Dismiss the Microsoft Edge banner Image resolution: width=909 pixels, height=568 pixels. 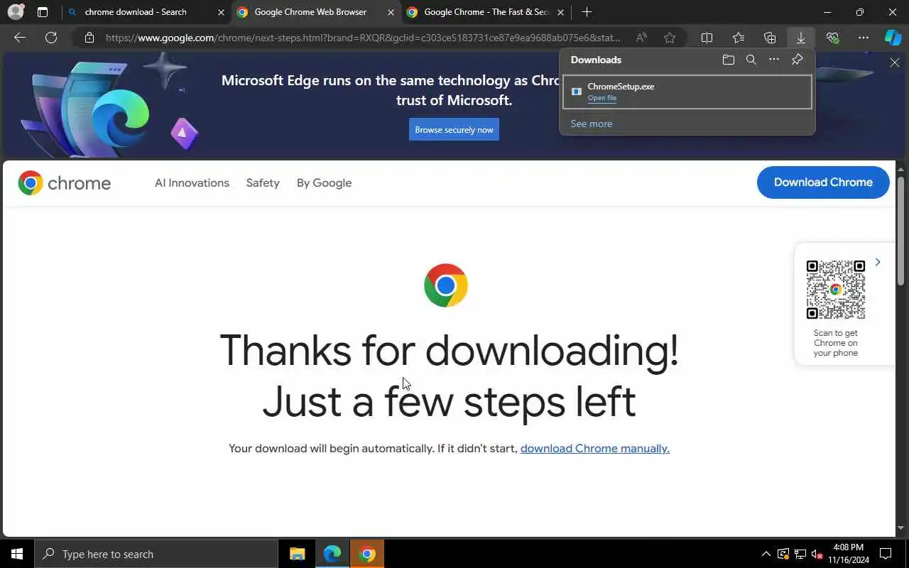click(895, 62)
